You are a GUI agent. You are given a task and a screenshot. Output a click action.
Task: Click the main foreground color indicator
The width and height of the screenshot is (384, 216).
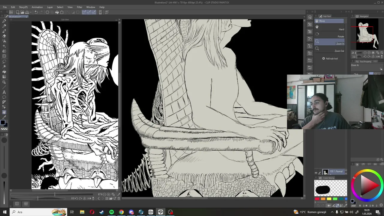click(x=3, y=122)
